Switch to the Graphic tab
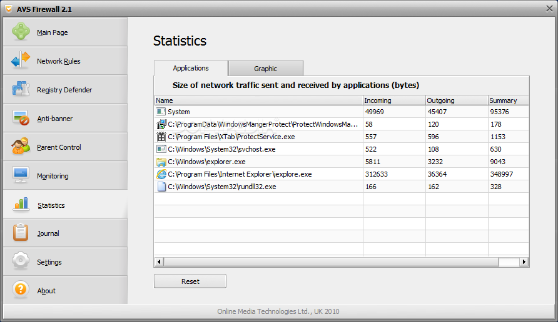This screenshot has height=322, width=558. 265,68
